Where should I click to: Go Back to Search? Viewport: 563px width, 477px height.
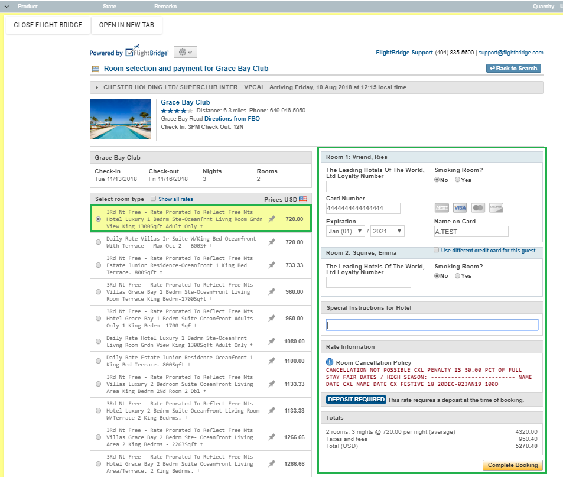513,68
